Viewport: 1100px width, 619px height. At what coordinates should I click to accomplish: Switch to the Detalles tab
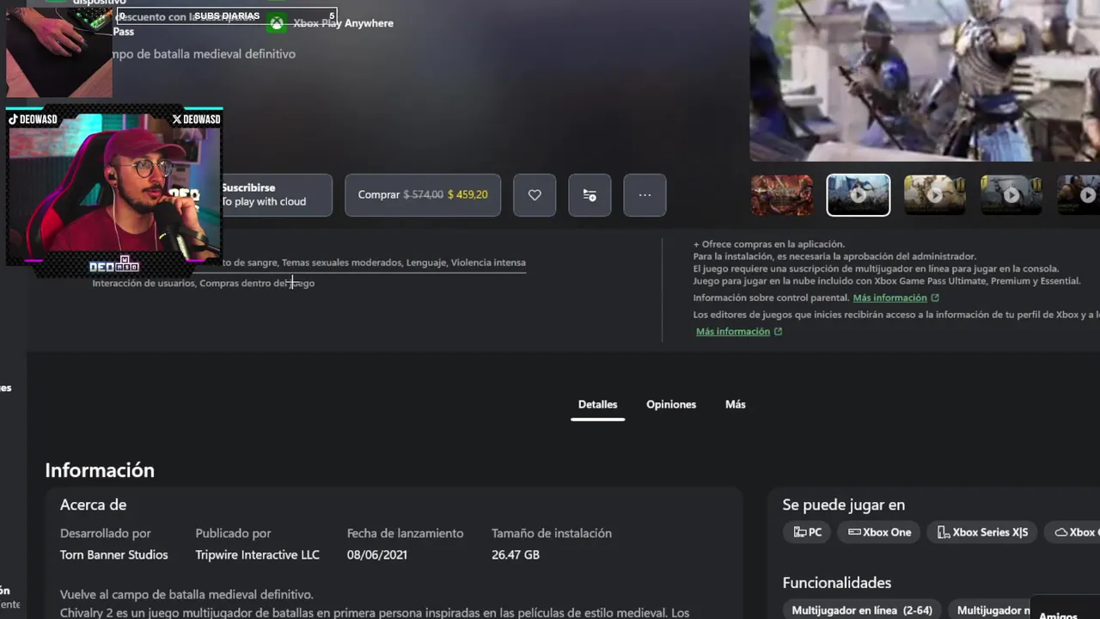[x=597, y=404]
